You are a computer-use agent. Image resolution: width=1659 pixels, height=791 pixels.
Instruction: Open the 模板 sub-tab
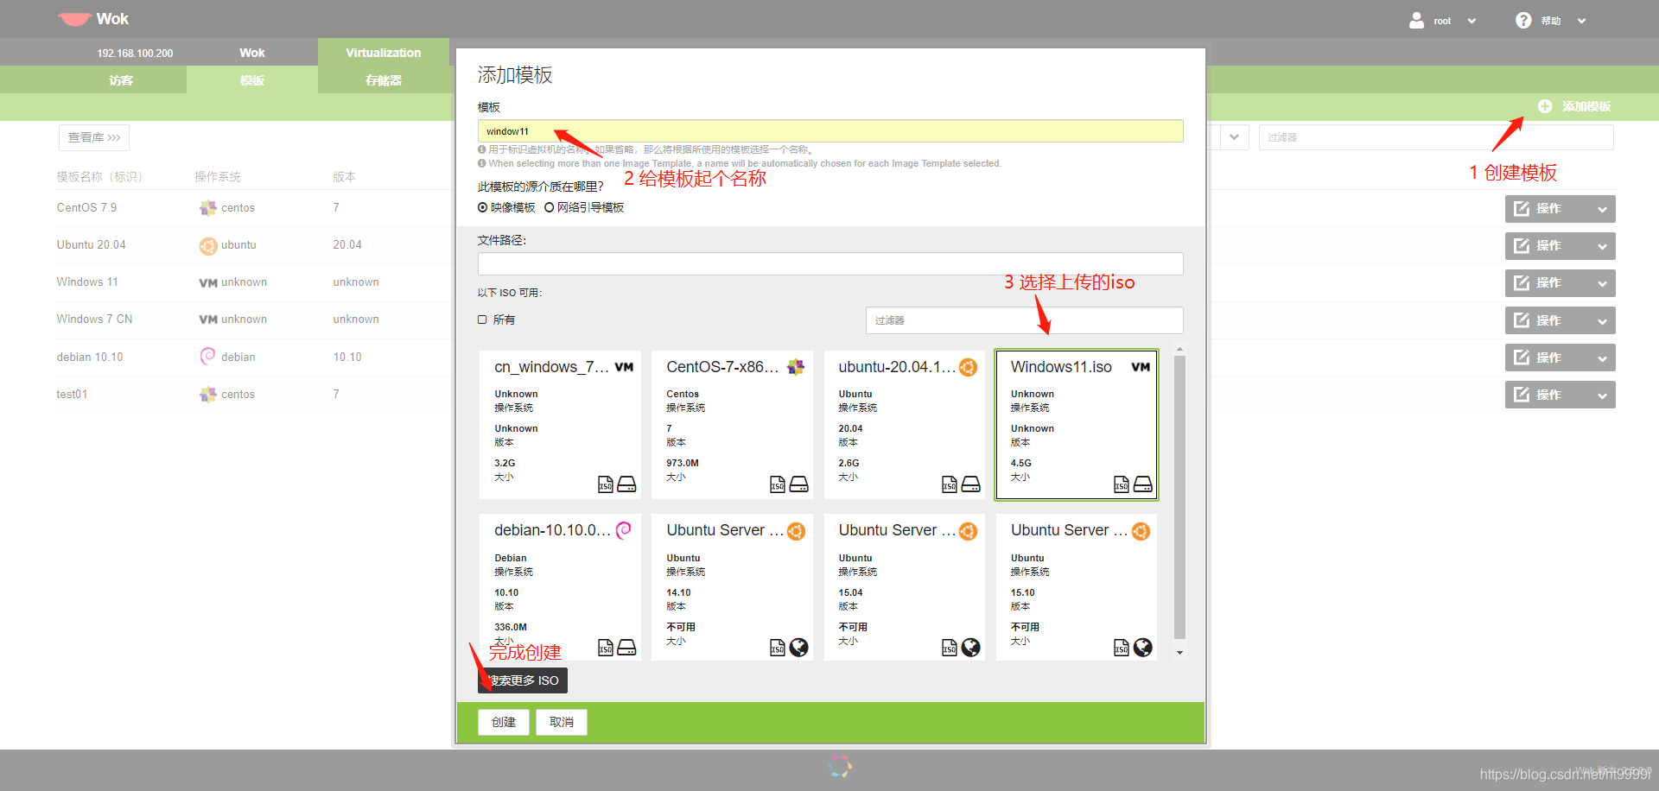252,80
